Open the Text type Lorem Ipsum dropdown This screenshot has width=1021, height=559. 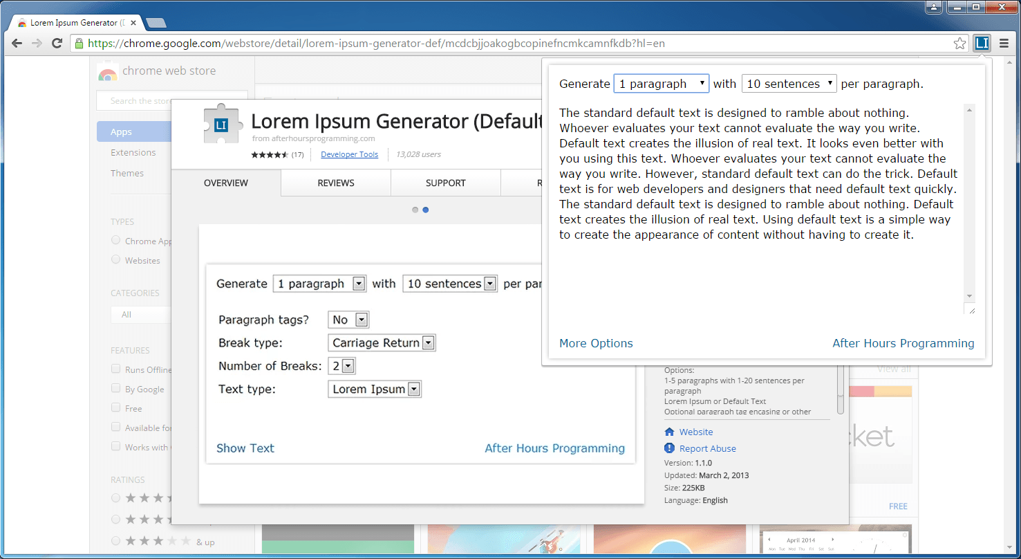click(375, 389)
